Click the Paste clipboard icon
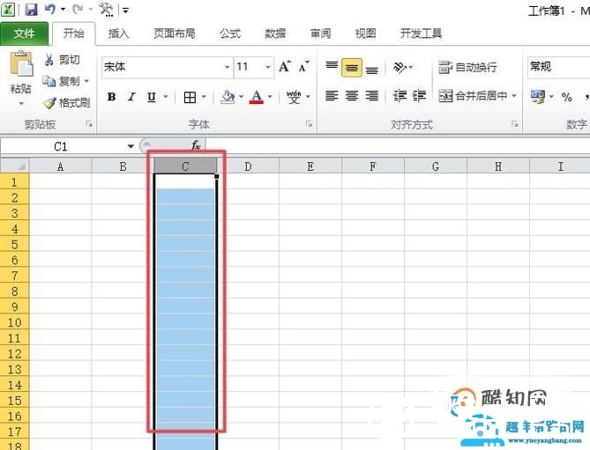The width and height of the screenshot is (590, 450). pyautogui.click(x=21, y=64)
